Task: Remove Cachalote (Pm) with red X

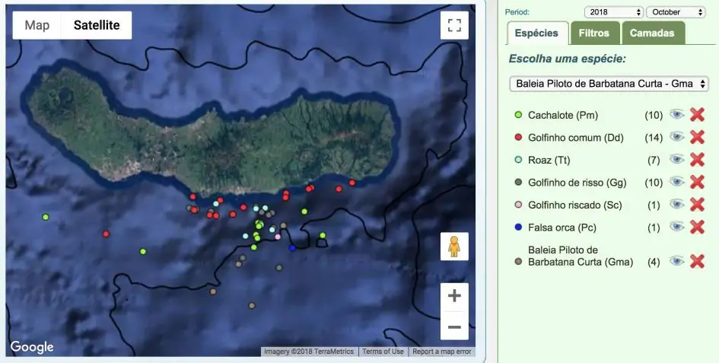Action: coord(697,115)
